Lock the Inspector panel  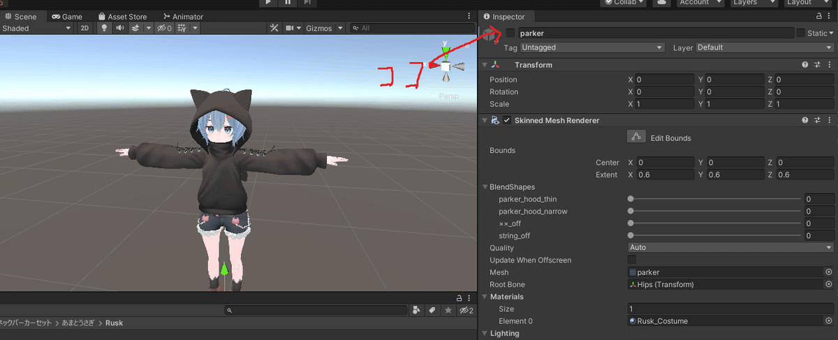tap(819, 15)
